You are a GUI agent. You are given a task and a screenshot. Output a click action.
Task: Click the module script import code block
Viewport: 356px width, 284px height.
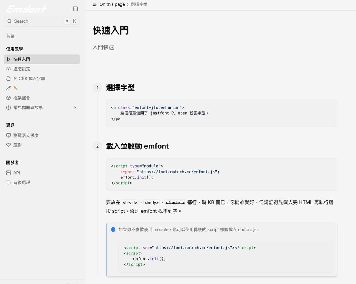(x=221, y=175)
